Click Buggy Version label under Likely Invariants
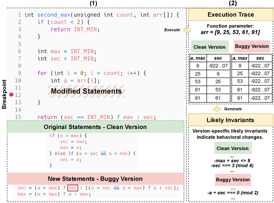274x203 pixels. point(233,180)
